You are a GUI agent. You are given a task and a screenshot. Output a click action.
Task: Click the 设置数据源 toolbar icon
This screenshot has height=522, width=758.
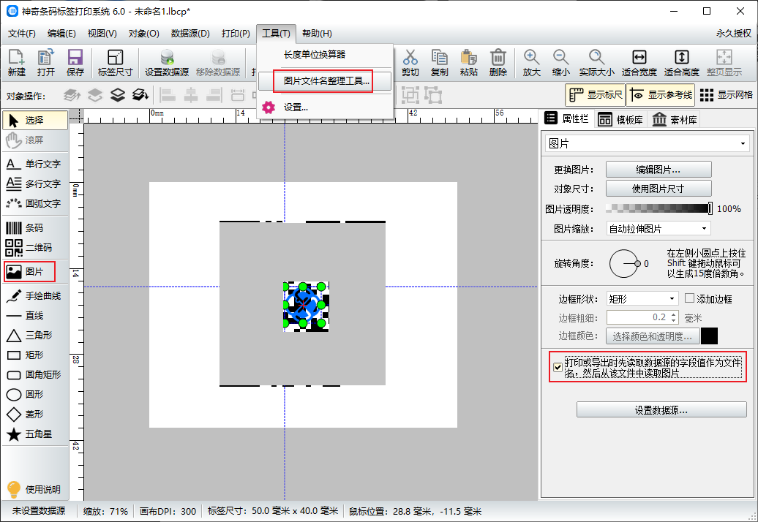click(167, 63)
